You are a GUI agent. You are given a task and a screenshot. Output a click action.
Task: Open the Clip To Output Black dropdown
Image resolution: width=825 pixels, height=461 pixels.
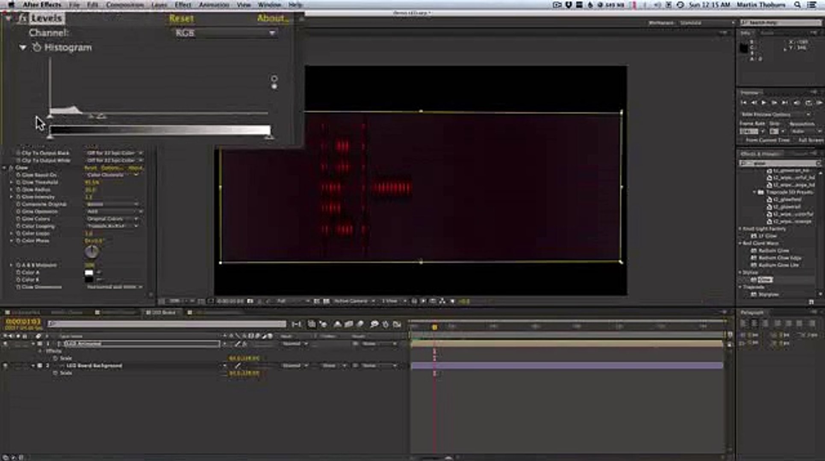pos(115,153)
